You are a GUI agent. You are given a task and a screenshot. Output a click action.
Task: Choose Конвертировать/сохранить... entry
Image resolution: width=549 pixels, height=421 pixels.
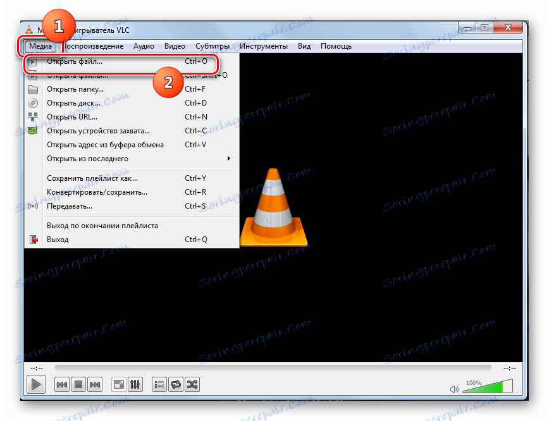pyautogui.click(x=132, y=192)
